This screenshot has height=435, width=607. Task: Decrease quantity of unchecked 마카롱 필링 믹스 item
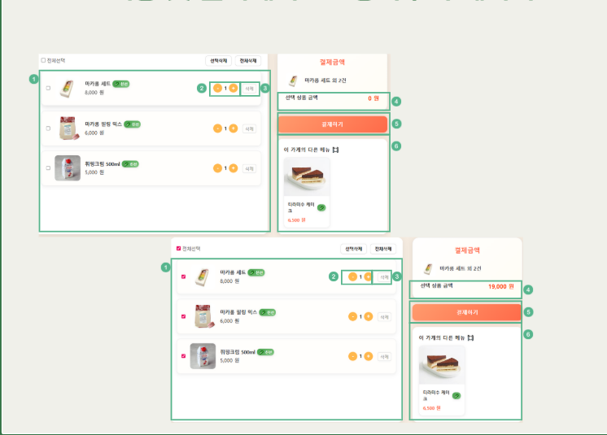click(x=217, y=128)
